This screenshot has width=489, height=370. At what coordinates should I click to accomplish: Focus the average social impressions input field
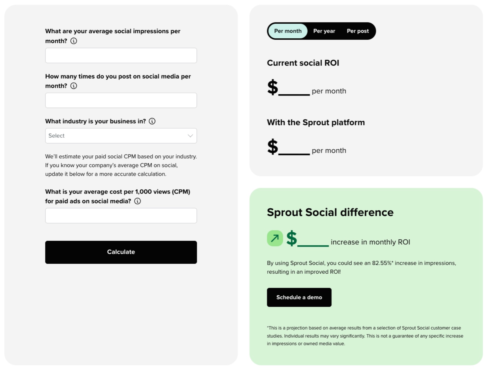[121, 56]
